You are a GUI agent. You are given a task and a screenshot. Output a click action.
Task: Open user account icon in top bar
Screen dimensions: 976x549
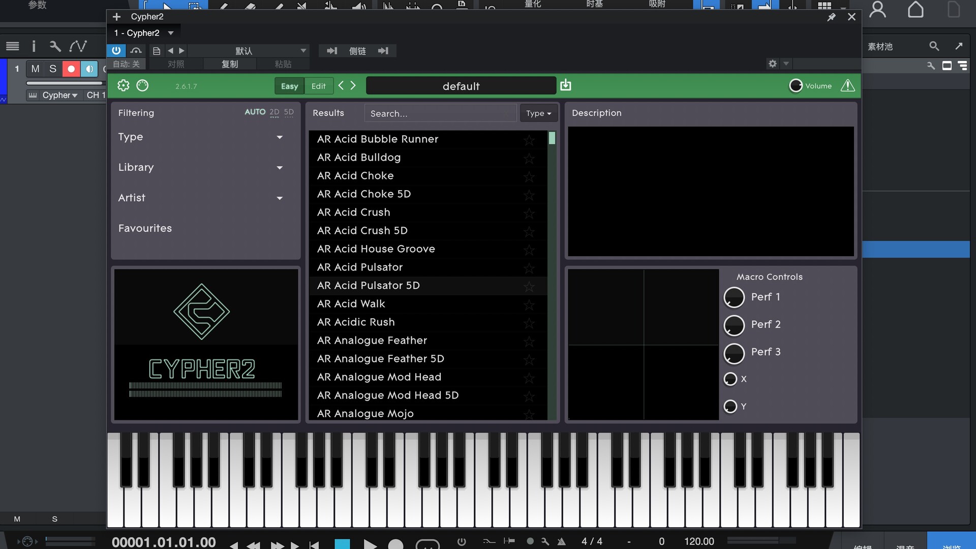pyautogui.click(x=877, y=9)
